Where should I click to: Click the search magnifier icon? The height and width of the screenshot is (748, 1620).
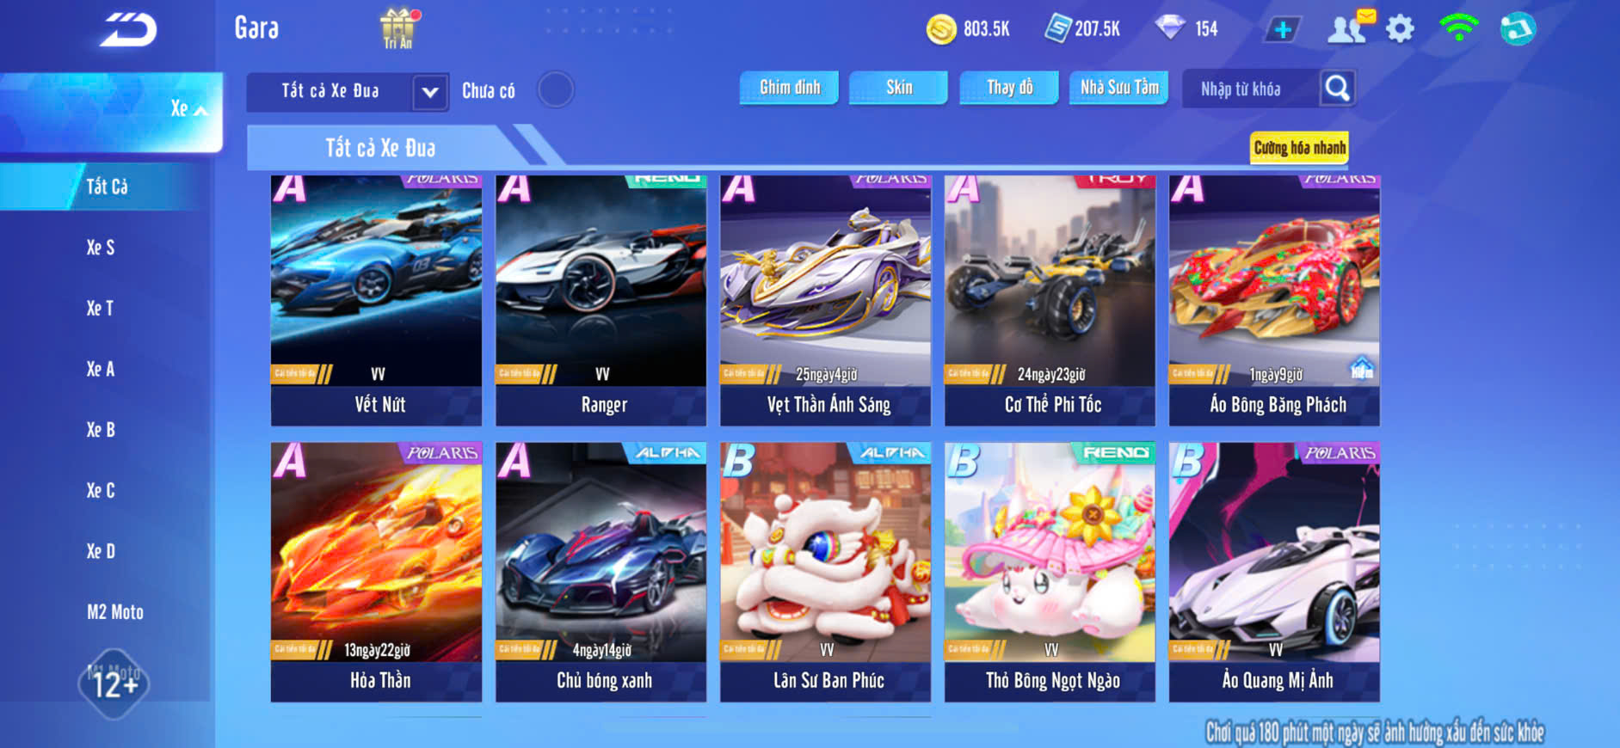point(1337,88)
